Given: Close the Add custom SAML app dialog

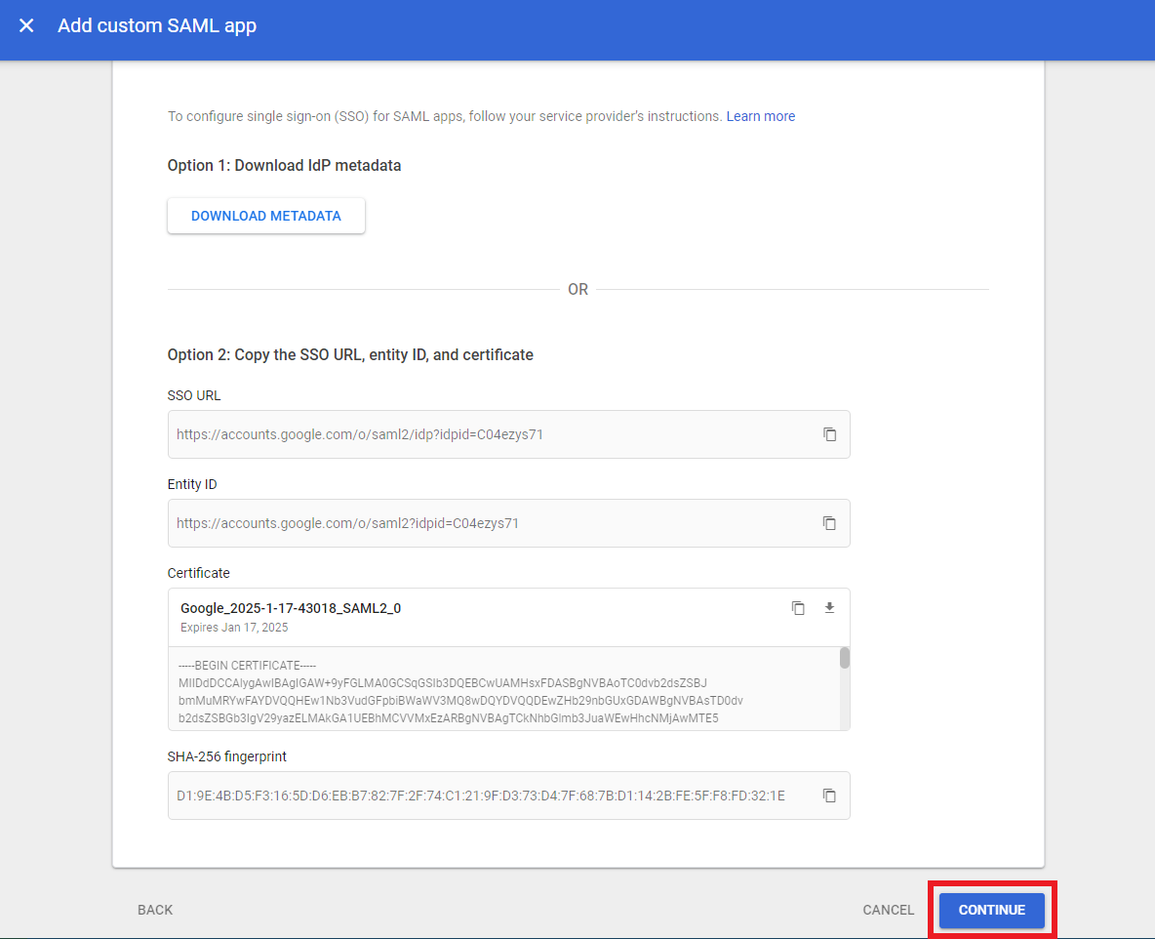Looking at the screenshot, I should 25,25.
